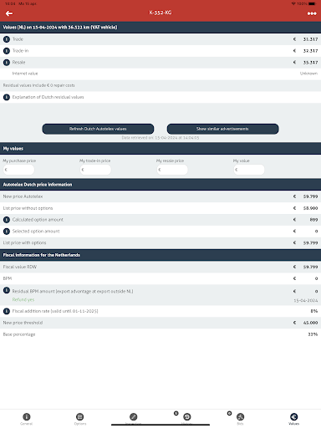Viewport: 321px width, 428px height.
Task: Click the Explanation of Dutch residual values text
Action: [x=48, y=97]
